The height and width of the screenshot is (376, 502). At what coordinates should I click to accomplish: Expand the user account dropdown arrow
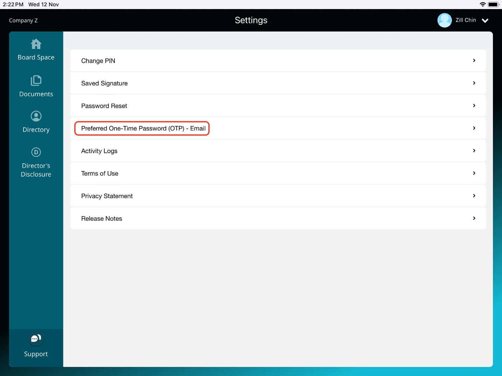coord(485,21)
